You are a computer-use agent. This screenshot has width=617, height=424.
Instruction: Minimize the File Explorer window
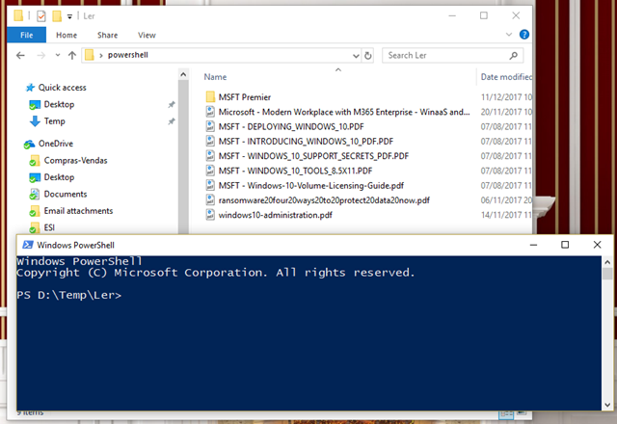pos(452,15)
